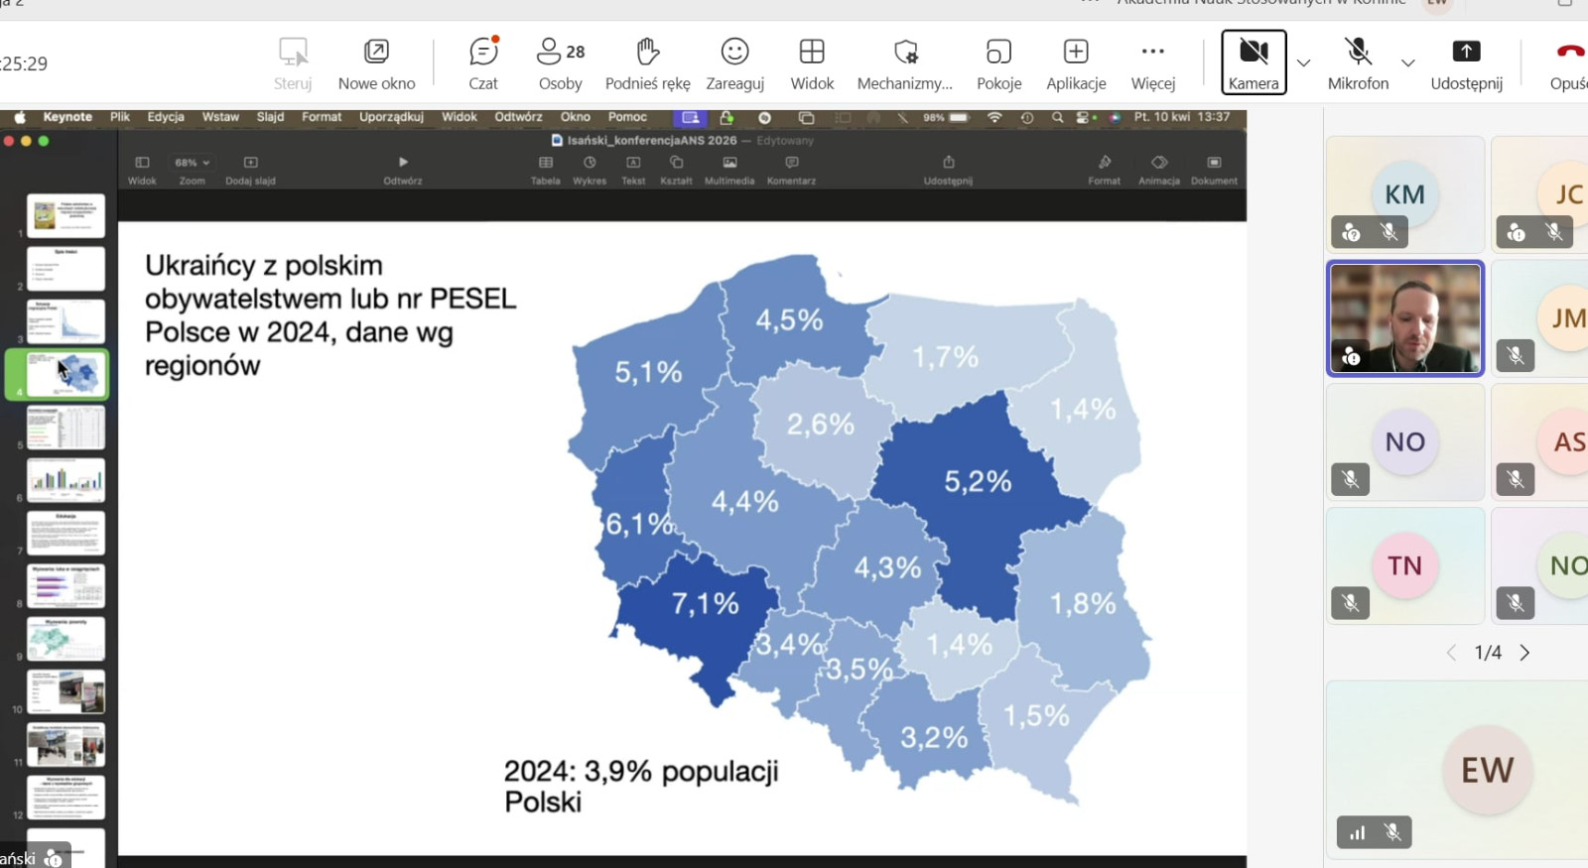The width and height of the screenshot is (1588, 868).
Task: Open the Aplikacje apps panel
Action: pyautogui.click(x=1076, y=62)
